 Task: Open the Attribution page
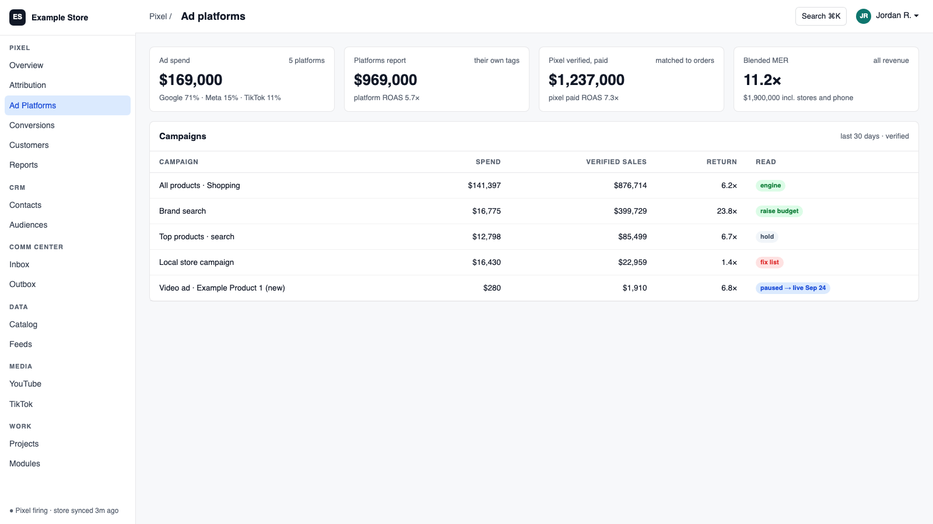point(68,85)
